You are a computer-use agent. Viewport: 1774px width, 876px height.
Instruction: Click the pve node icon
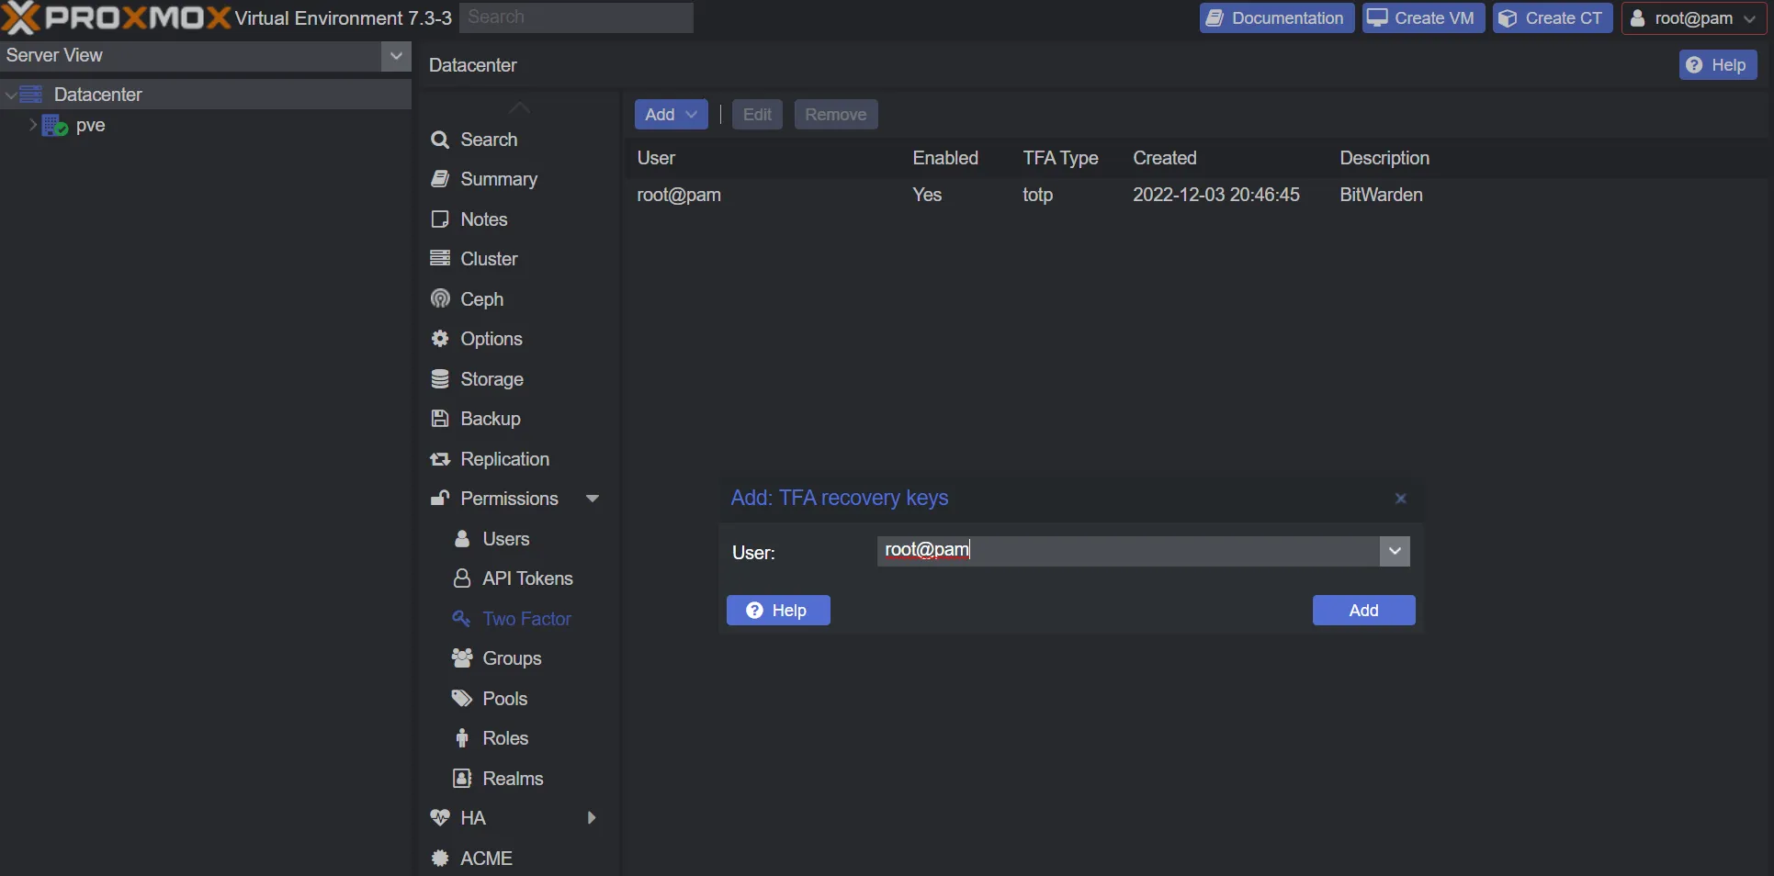click(55, 126)
